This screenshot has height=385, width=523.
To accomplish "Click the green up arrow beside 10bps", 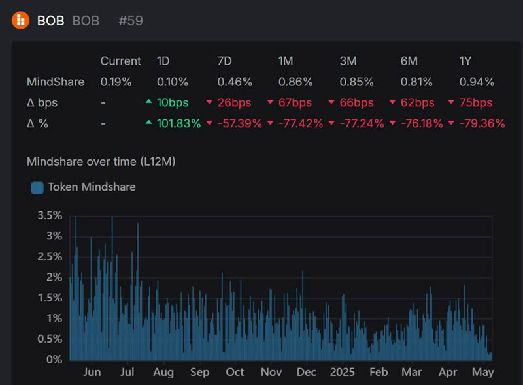I will (149, 102).
